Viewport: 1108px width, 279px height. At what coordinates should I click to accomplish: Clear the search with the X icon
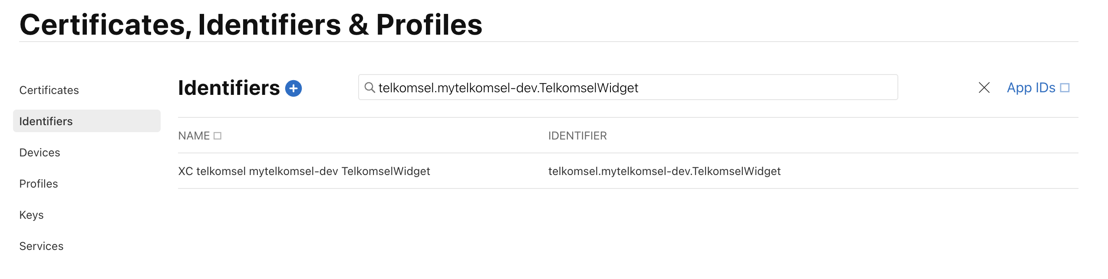click(984, 88)
